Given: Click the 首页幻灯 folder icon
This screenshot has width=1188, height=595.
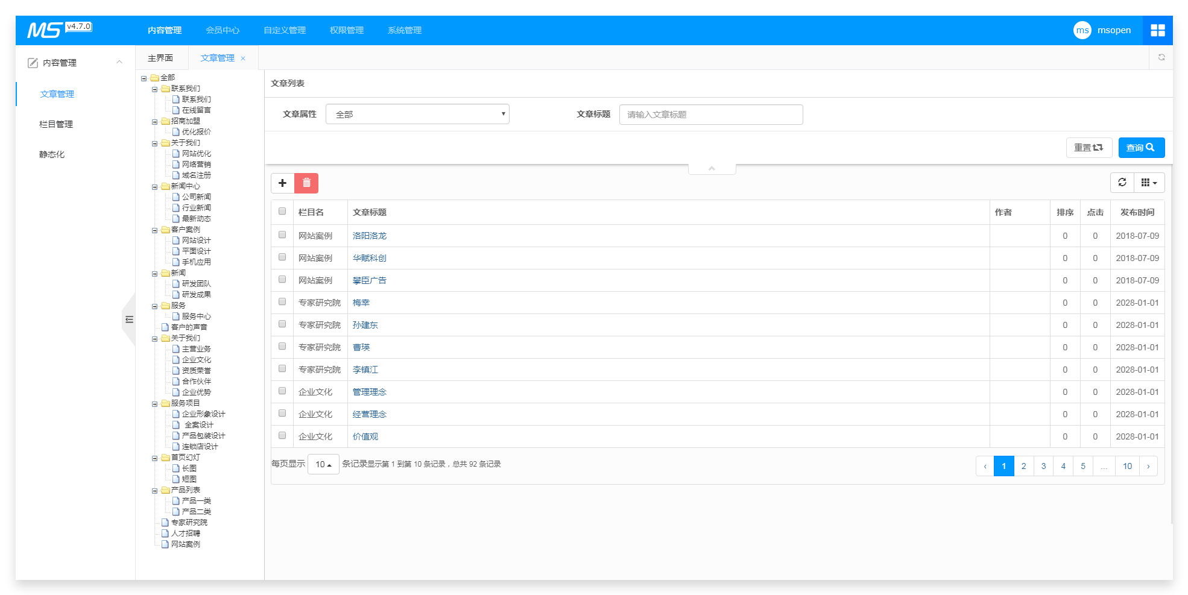Looking at the screenshot, I should (166, 458).
